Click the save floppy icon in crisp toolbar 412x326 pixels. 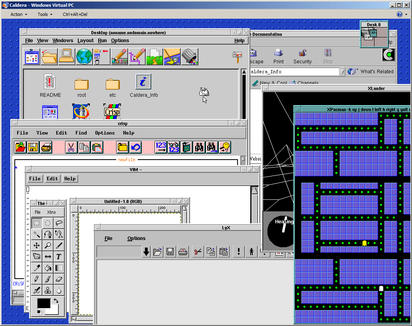point(33,147)
